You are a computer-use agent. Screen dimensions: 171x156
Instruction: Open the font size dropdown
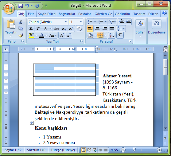coord(81,22)
